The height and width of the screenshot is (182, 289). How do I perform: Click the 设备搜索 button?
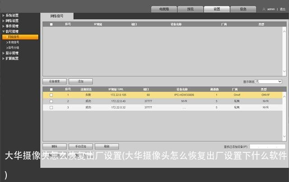click(x=55, y=82)
